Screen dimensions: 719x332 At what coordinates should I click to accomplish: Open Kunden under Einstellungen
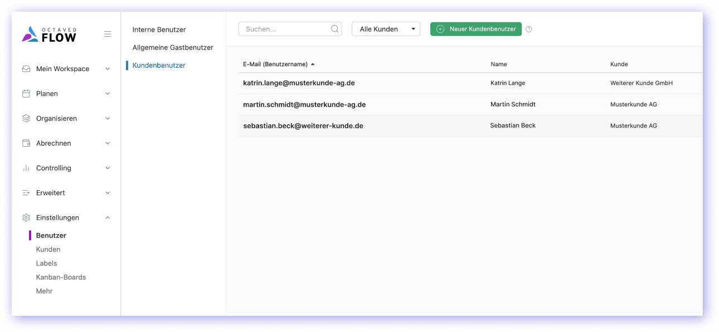(48, 250)
